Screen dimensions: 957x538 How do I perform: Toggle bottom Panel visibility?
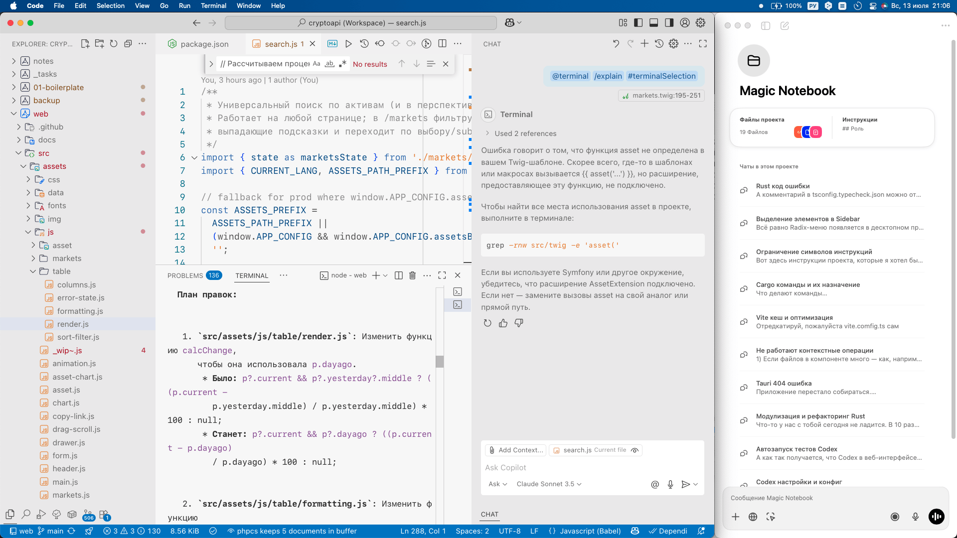[x=653, y=22]
